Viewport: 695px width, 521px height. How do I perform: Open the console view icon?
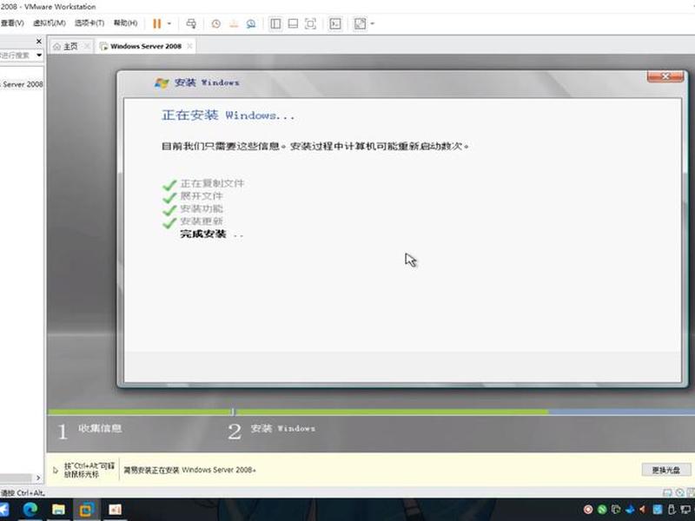pos(335,23)
